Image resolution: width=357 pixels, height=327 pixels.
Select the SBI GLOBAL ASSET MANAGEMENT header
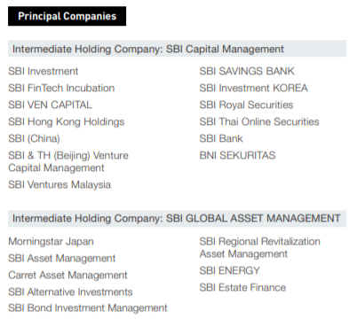177,219
